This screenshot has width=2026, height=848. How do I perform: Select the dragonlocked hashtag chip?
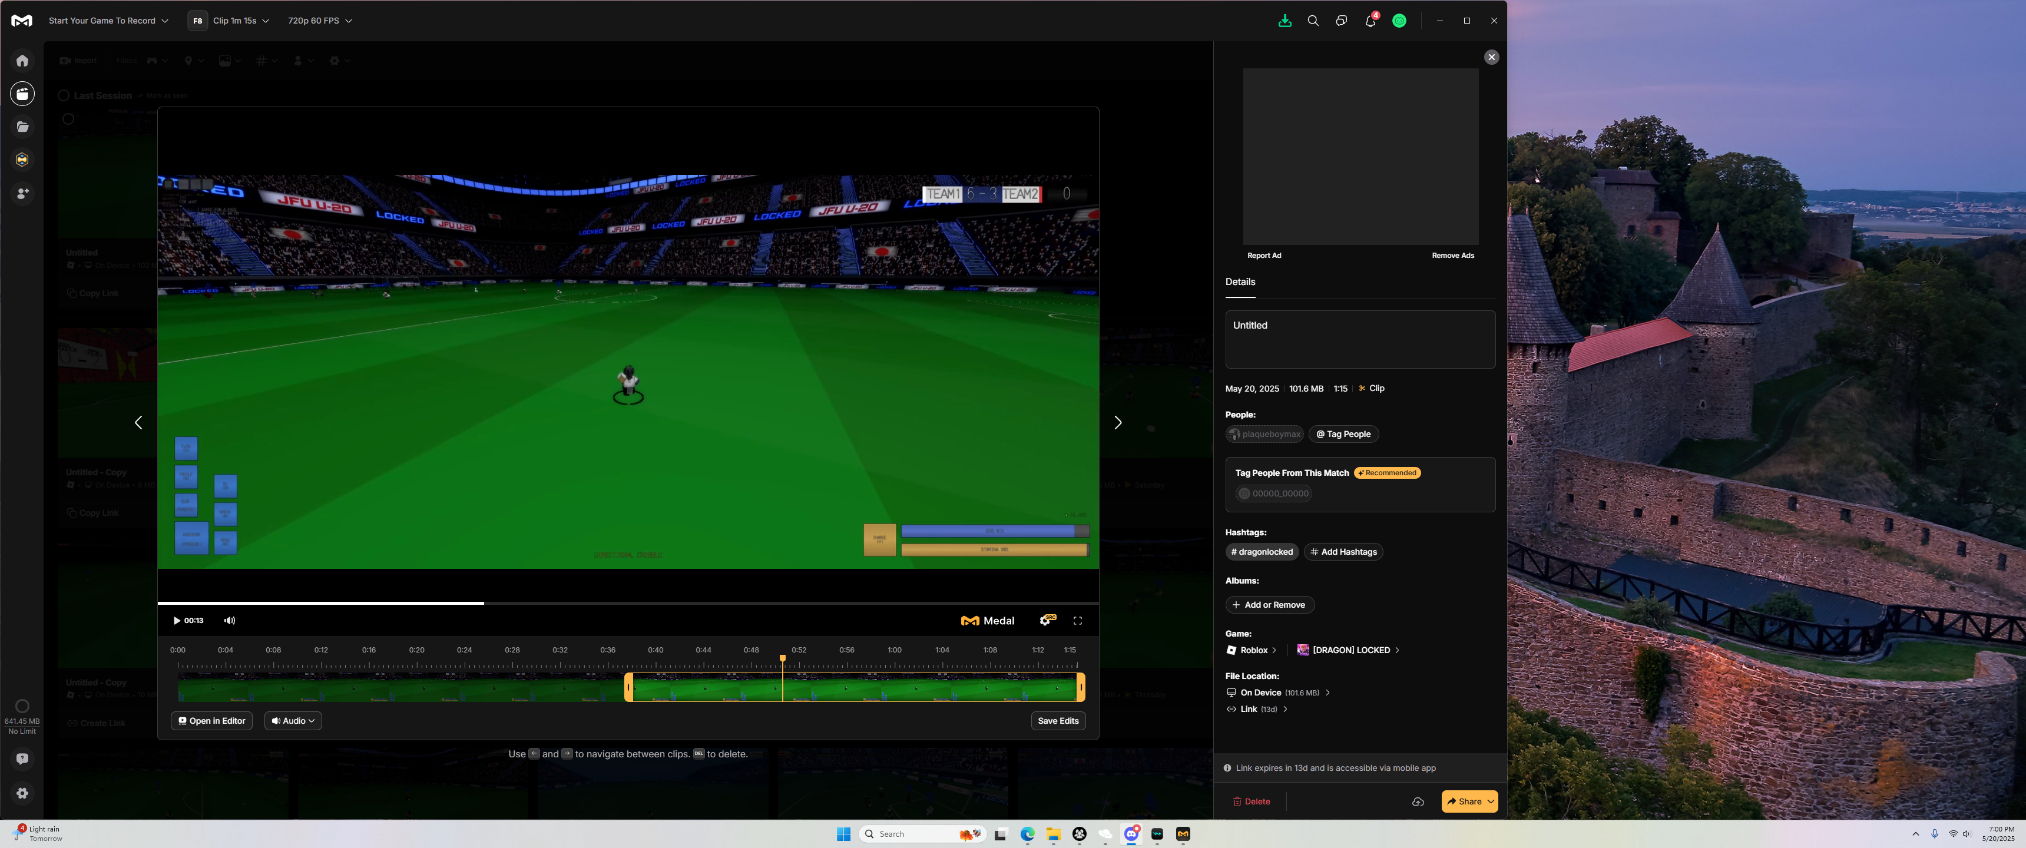tap(1262, 552)
